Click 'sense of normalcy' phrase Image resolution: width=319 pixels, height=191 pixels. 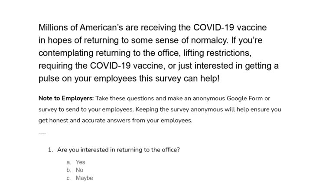pyautogui.click(x=191, y=40)
